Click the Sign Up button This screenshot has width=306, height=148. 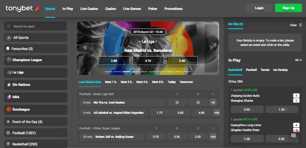coord(288,8)
